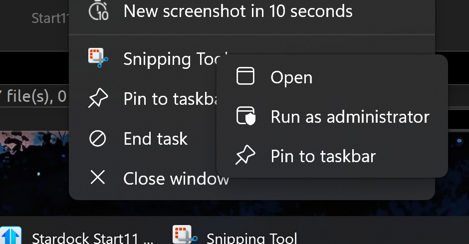Viewport: 469px width, 244px height.
Task: Click the pushpin icon below Run as administrator
Action: (245, 155)
